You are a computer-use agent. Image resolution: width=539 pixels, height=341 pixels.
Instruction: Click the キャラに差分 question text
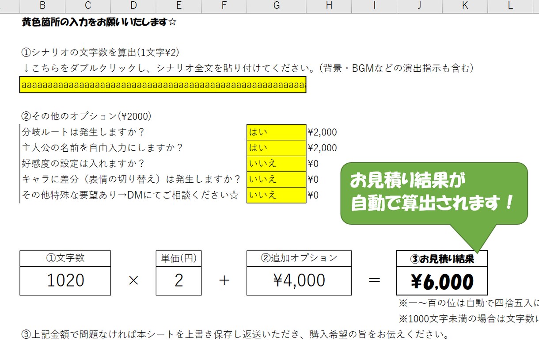coord(131,180)
